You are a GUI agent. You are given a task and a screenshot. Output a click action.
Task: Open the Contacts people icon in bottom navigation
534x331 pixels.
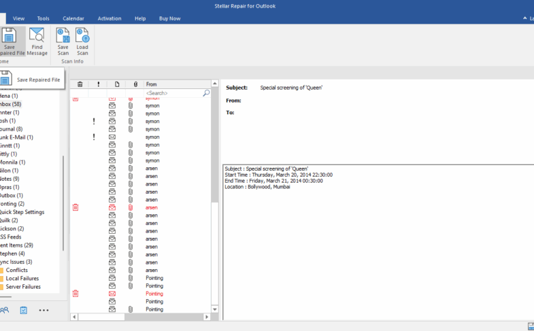(5, 310)
